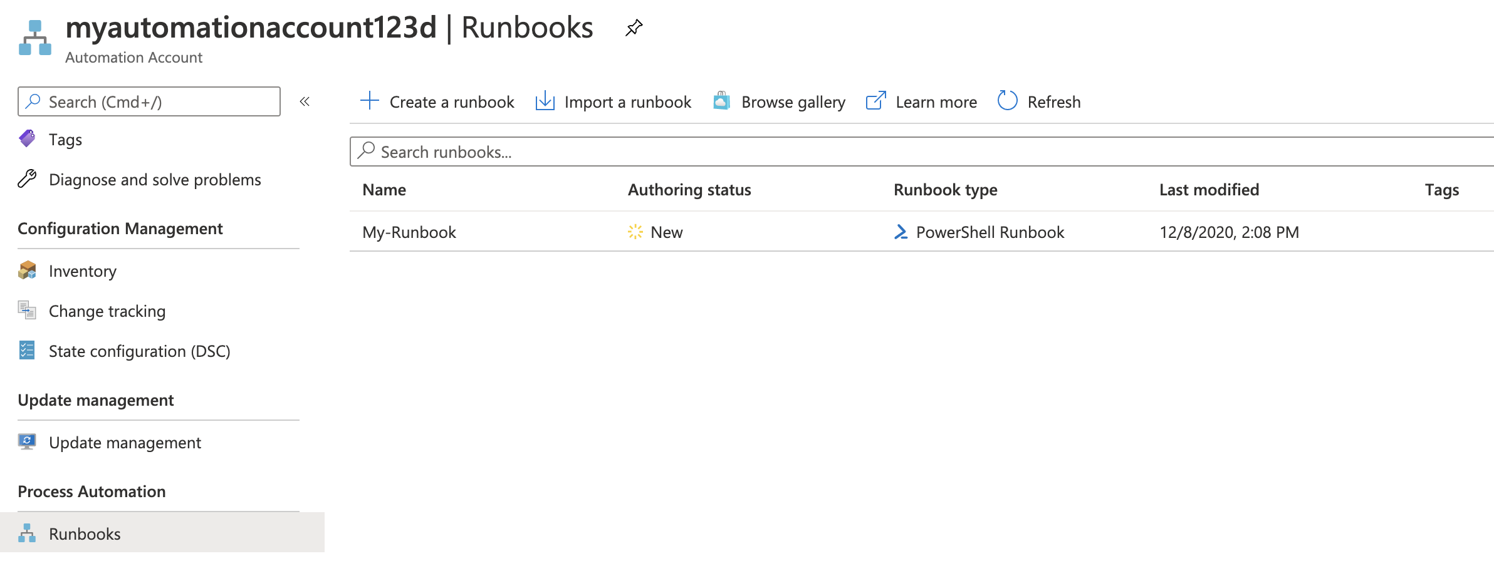Sort by the Name column header
Viewport: 1494px width, 561px height.
[x=384, y=190]
